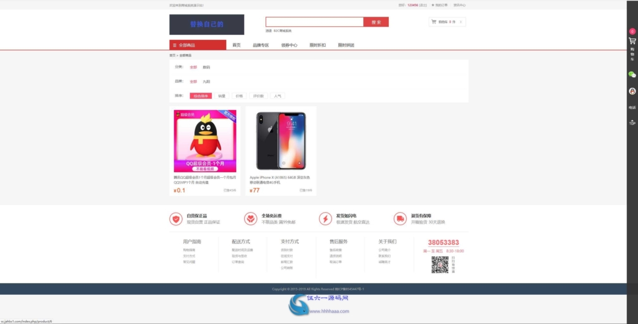
Task: Sort products by 评价数
Action: (259, 96)
